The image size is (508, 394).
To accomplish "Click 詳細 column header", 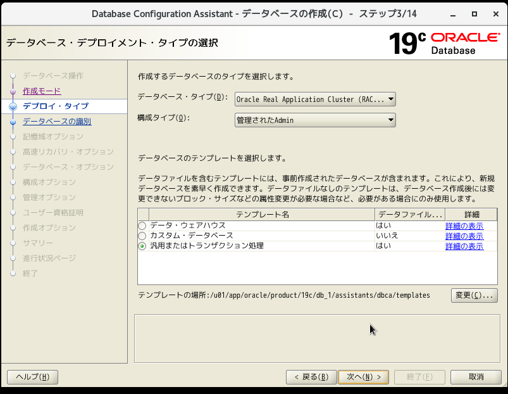I will coord(471,215).
